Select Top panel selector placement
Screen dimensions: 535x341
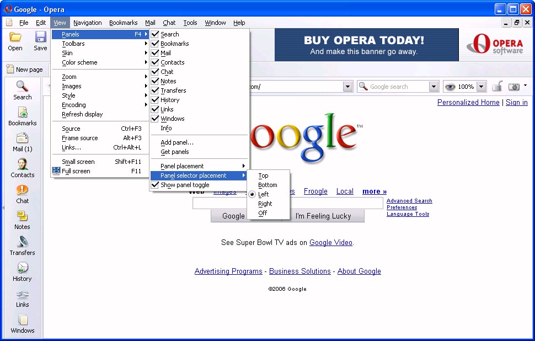point(268,175)
